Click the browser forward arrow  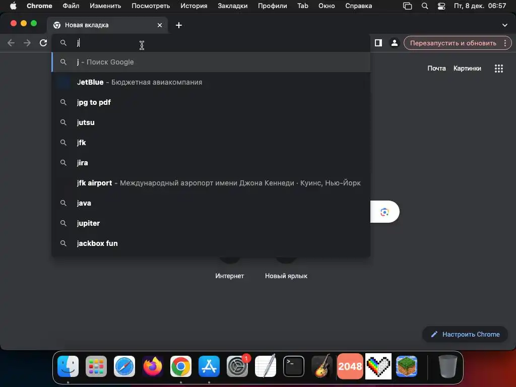coord(27,43)
